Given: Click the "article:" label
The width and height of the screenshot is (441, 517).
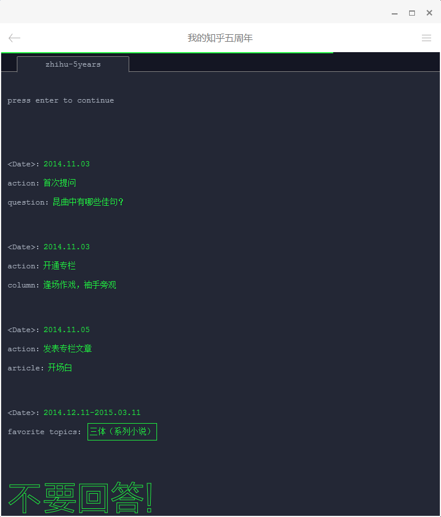Looking at the screenshot, I should 25,368.
